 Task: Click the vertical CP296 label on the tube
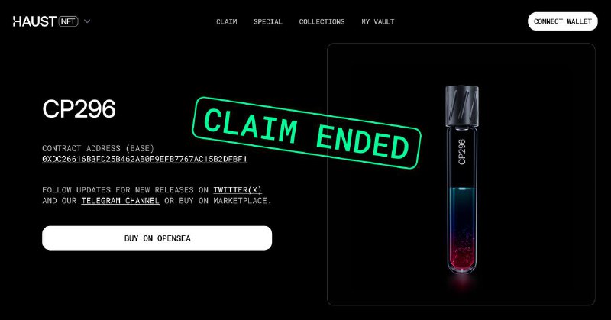coord(462,152)
